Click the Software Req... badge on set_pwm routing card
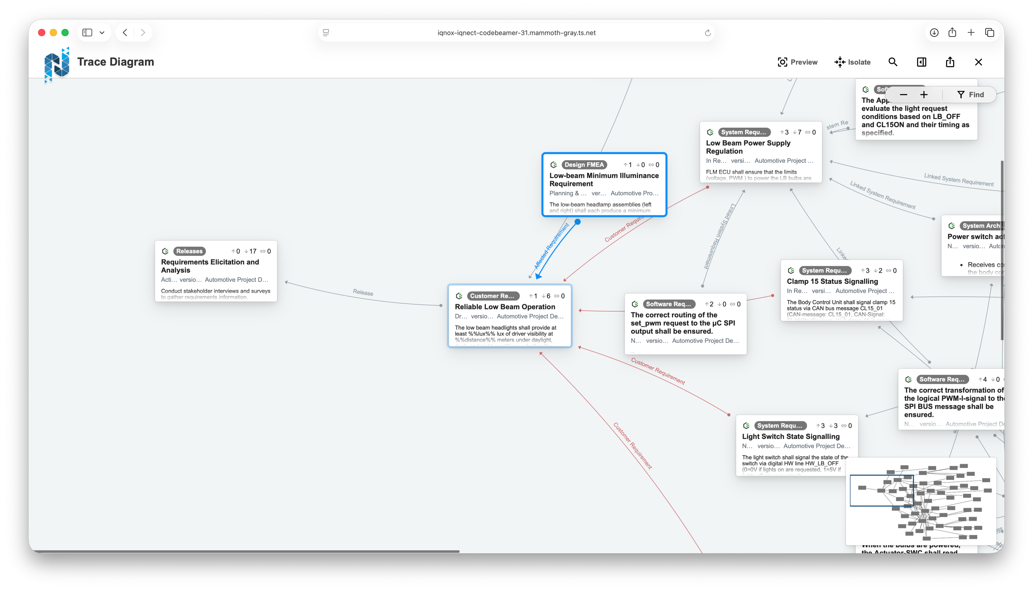Viewport: 1033px width, 591px height. (x=669, y=304)
